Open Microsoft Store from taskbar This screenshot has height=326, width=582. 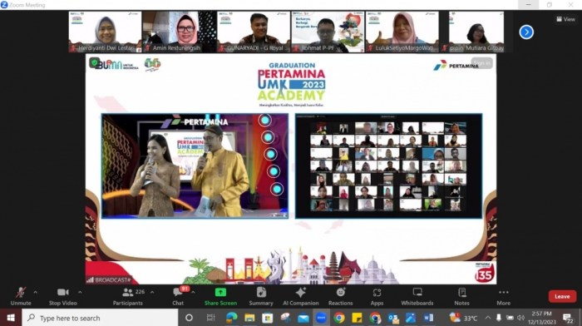[267, 318]
